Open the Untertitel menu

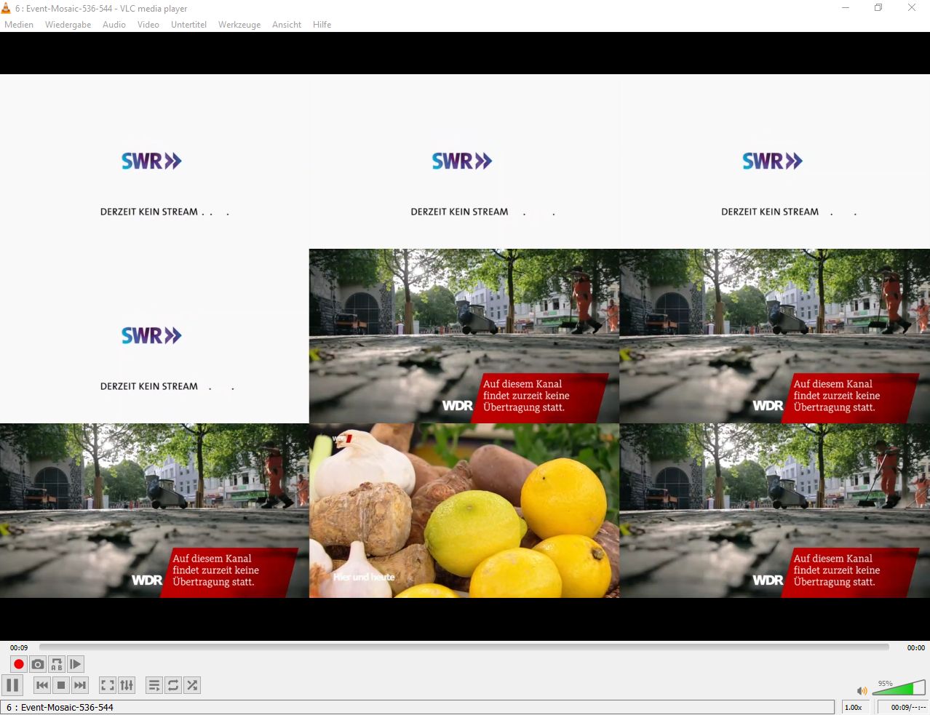pos(189,25)
